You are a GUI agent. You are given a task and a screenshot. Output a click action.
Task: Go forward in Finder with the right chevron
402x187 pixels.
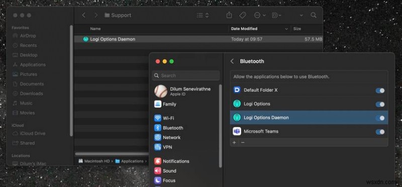click(x=96, y=15)
